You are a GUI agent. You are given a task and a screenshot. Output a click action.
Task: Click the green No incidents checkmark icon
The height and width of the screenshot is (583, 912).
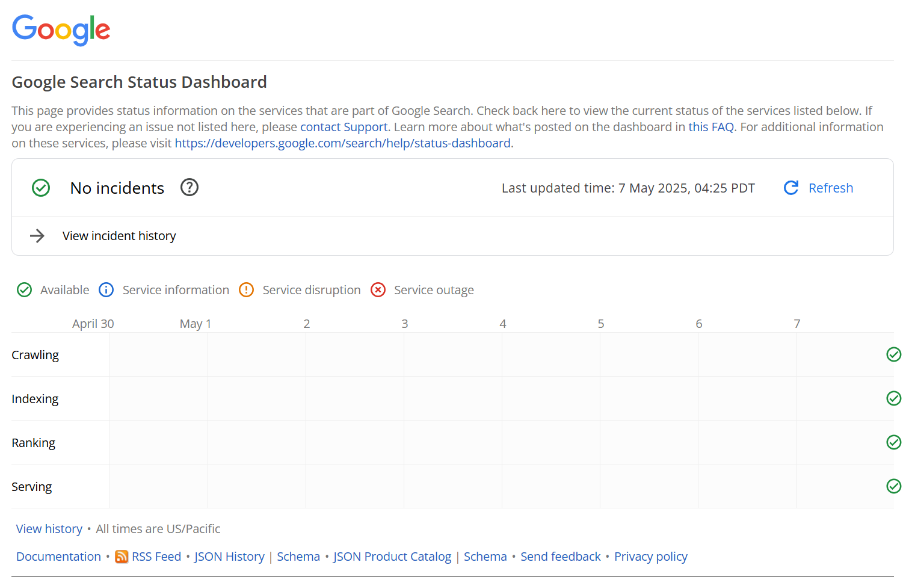41,188
